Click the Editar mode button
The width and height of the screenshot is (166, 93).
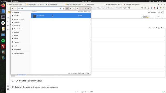coord(157,17)
